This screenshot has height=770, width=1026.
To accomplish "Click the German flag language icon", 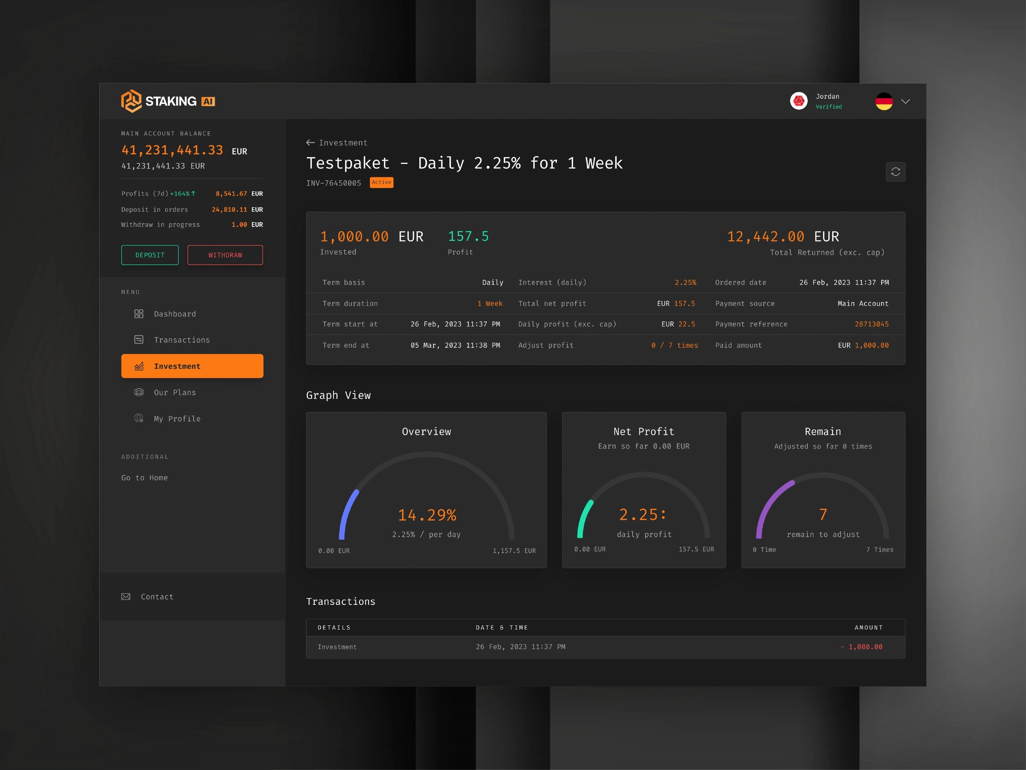I will coord(884,101).
